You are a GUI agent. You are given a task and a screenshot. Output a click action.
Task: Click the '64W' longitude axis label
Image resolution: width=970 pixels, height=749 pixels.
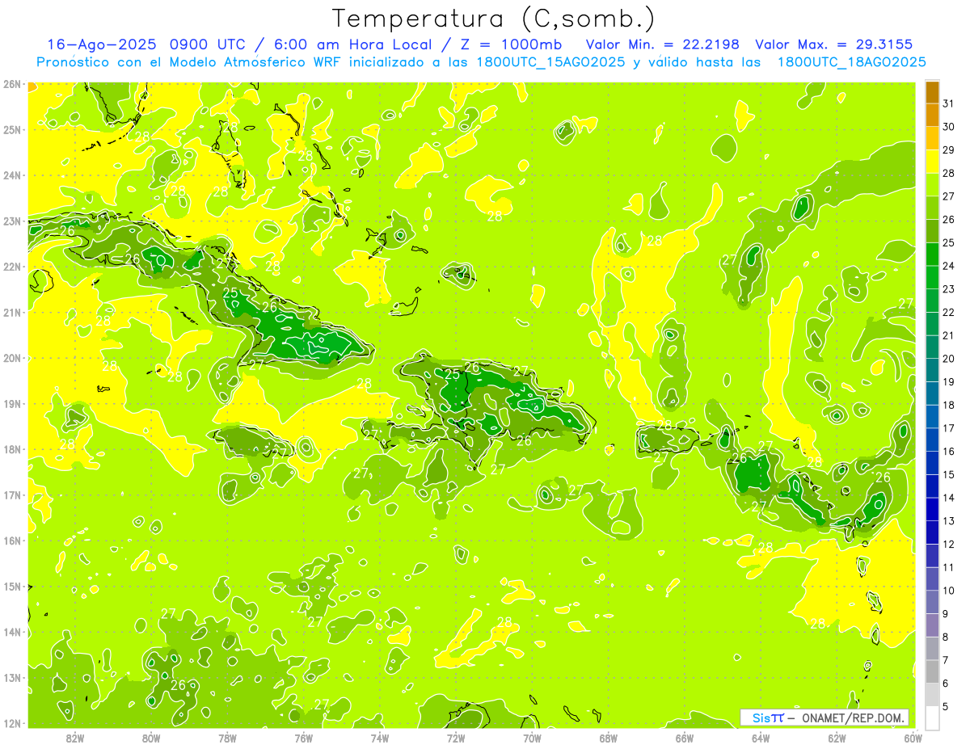[761, 737]
